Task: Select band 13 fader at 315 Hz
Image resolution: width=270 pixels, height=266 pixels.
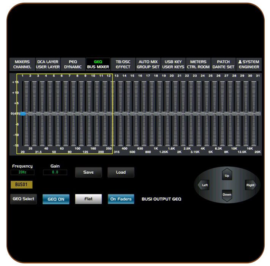Action: (x=117, y=114)
